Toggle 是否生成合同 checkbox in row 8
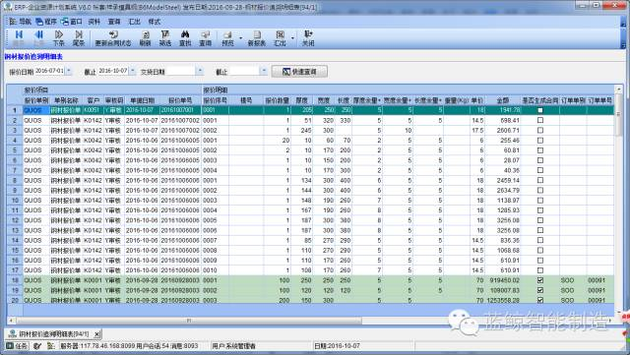 pos(540,180)
